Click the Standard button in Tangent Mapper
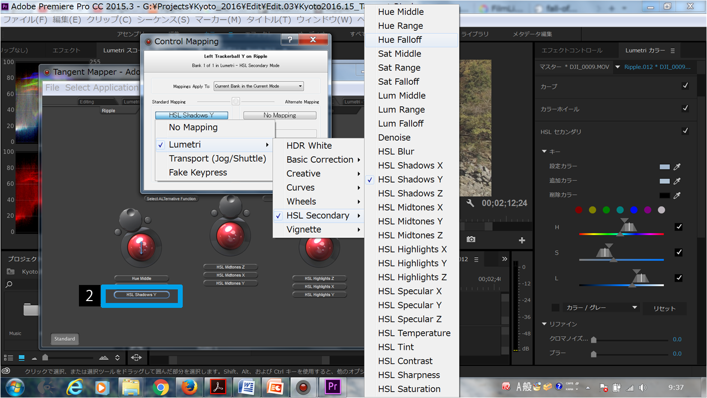This screenshot has width=707, height=398. tap(65, 339)
